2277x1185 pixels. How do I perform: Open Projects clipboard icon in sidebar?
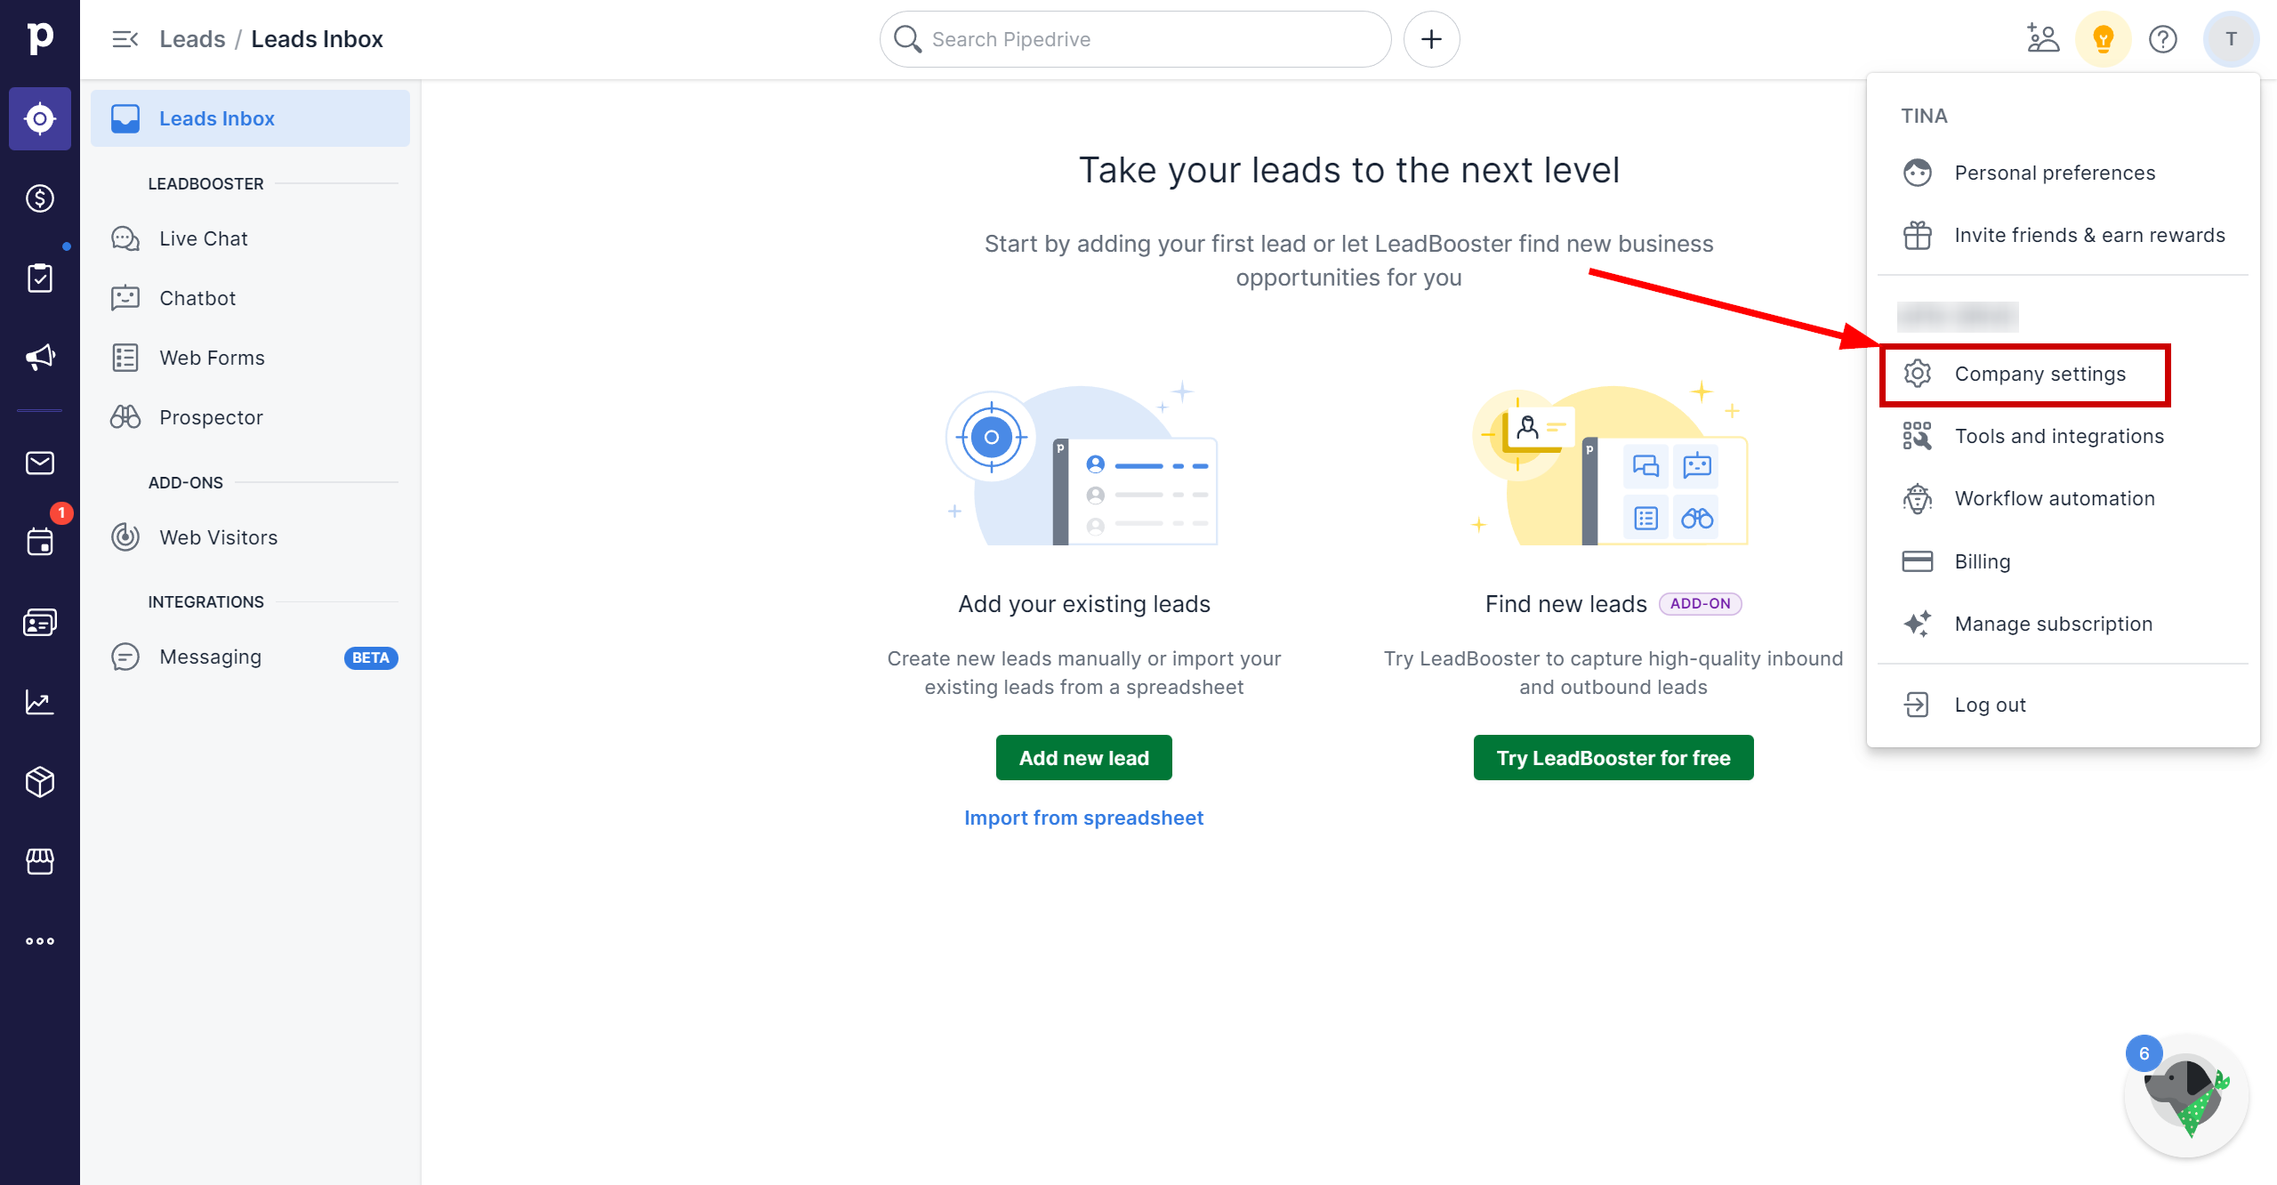(40, 278)
